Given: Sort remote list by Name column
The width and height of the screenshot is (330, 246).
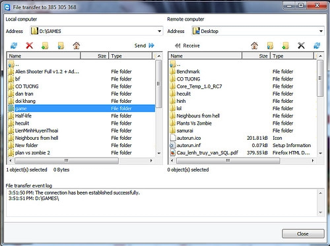Looking at the screenshot, I should [205, 56].
